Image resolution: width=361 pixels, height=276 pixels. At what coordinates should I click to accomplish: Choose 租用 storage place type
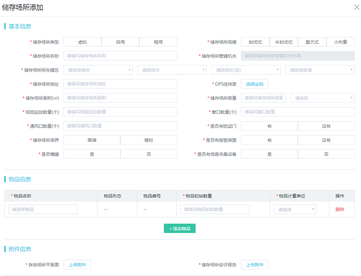pos(158,42)
